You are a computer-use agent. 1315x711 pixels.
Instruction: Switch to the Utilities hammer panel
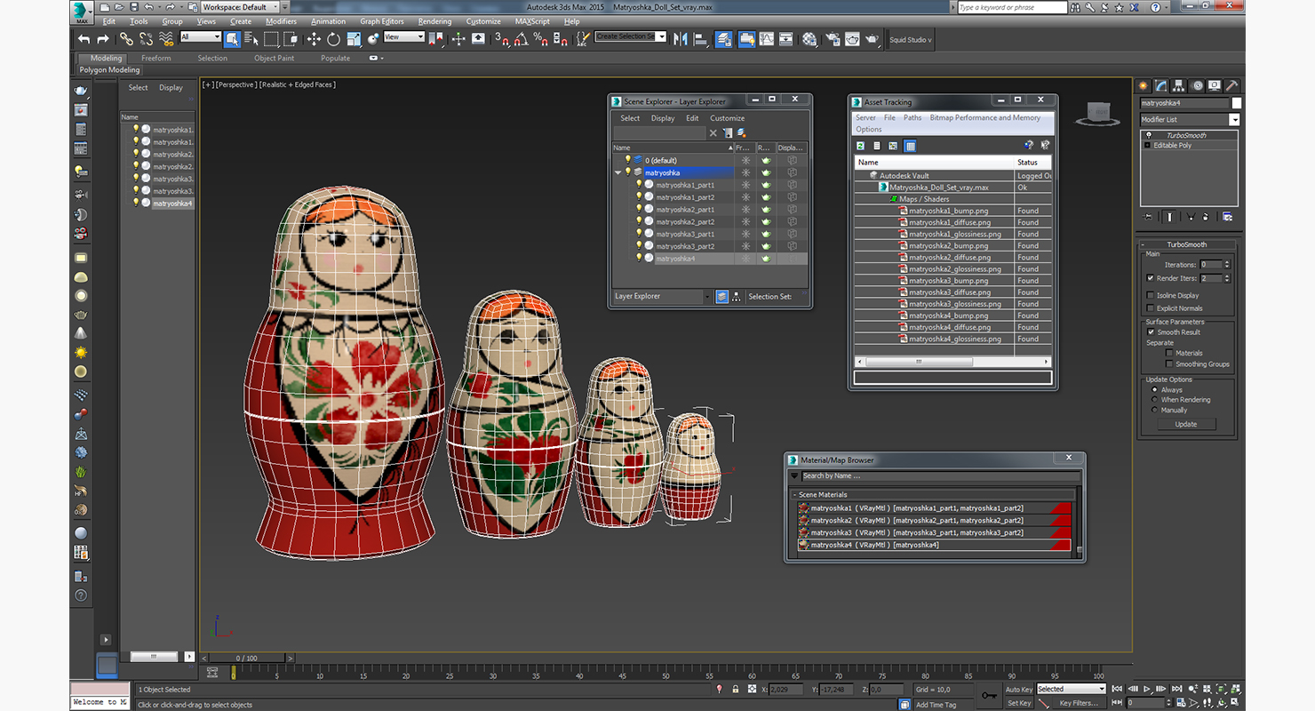[1231, 85]
